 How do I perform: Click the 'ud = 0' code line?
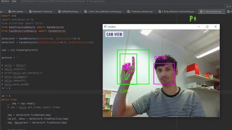point(6,96)
